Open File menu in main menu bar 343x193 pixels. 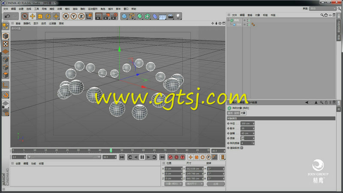pyautogui.click(x=6, y=9)
